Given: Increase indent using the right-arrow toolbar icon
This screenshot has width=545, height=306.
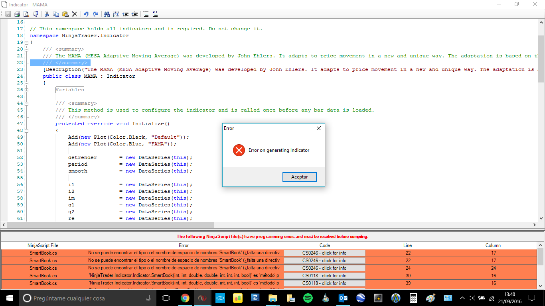Looking at the screenshot, I should coord(135,14).
